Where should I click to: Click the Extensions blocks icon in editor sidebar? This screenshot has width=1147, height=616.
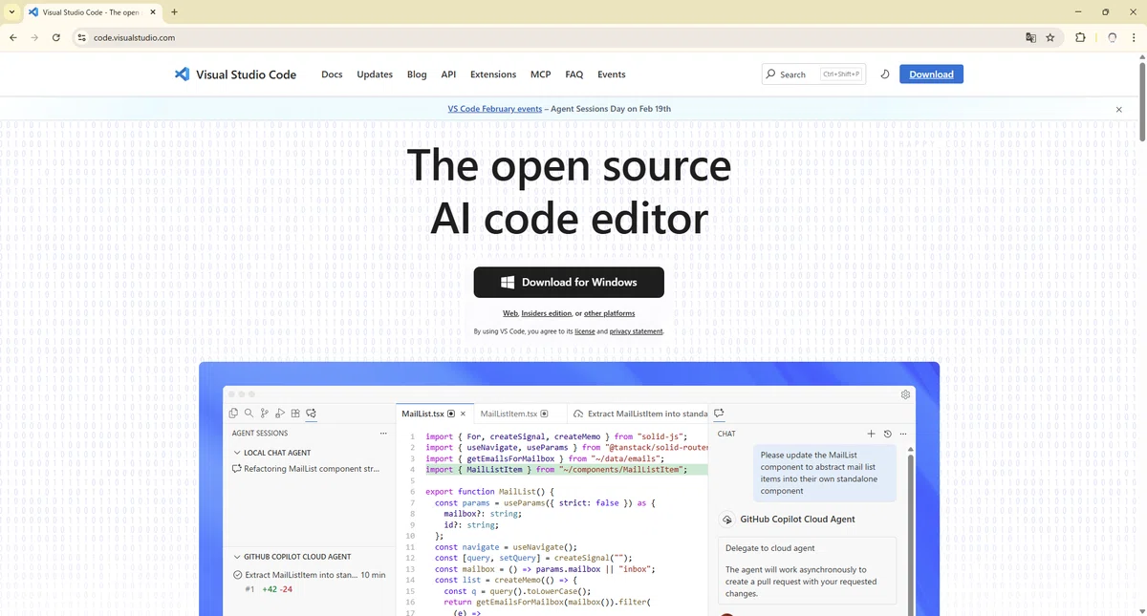[295, 414]
